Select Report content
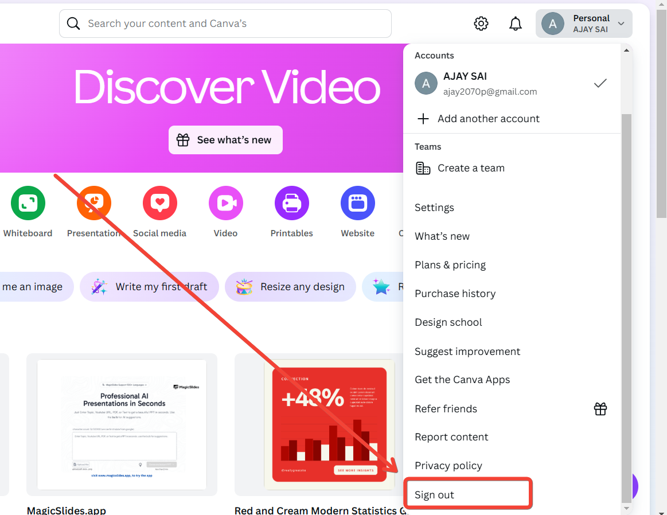Viewport: 667px width, 515px height. [512, 437]
